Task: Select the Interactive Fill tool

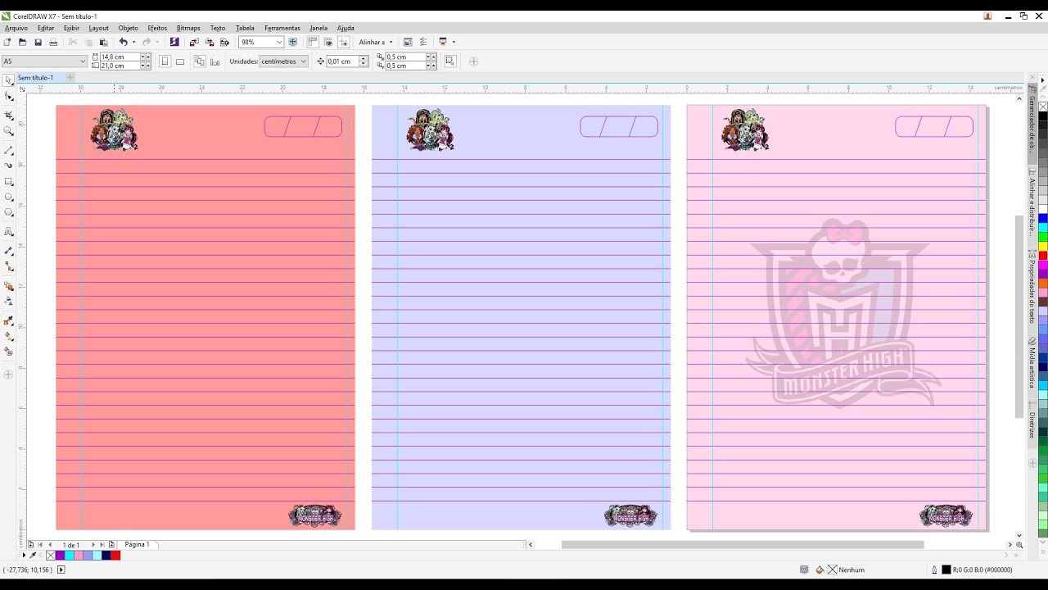Action: pyautogui.click(x=9, y=336)
